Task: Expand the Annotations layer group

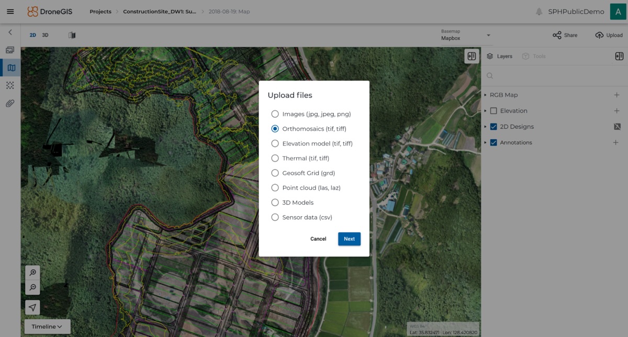Action: tap(485, 142)
